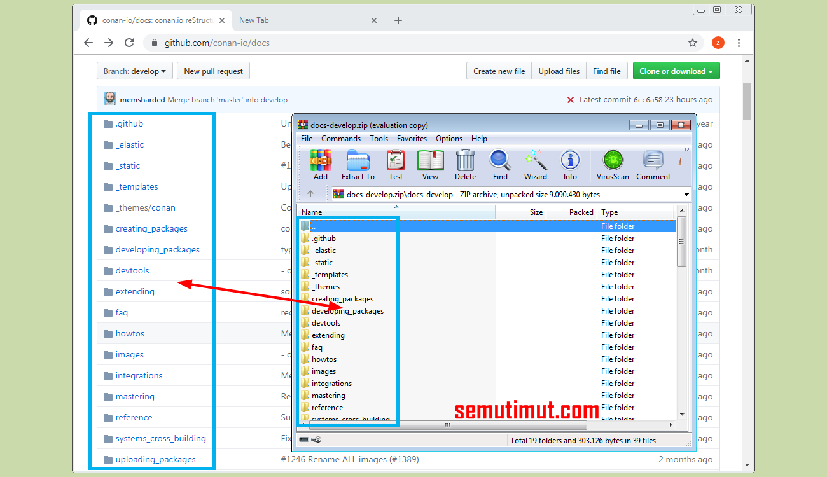The image size is (827, 477).
Task: Click the Comment icon in WinRAR
Action: pyautogui.click(x=653, y=165)
